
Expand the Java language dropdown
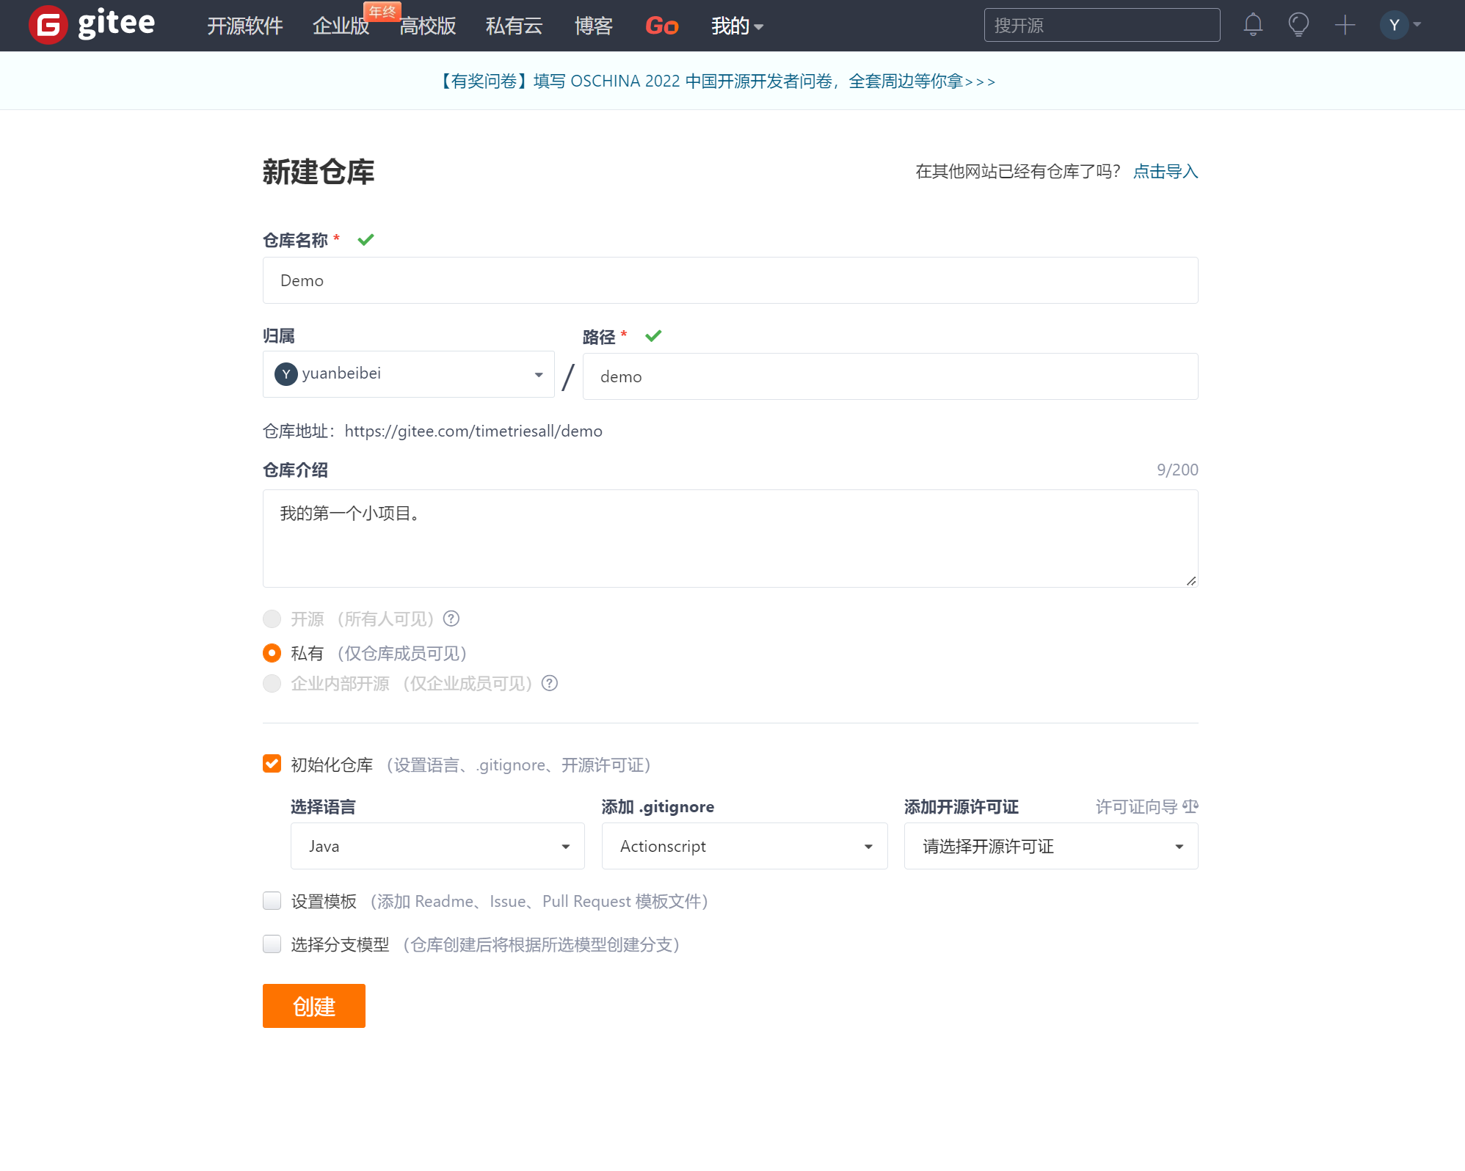pyautogui.click(x=437, y=846)
